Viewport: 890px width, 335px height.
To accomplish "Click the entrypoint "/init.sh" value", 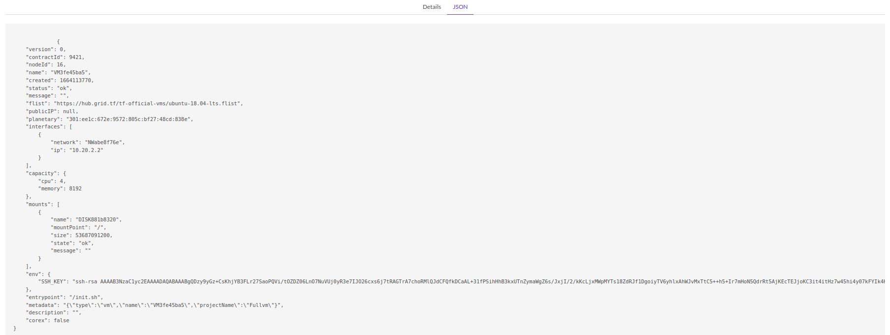I will 85,298.
